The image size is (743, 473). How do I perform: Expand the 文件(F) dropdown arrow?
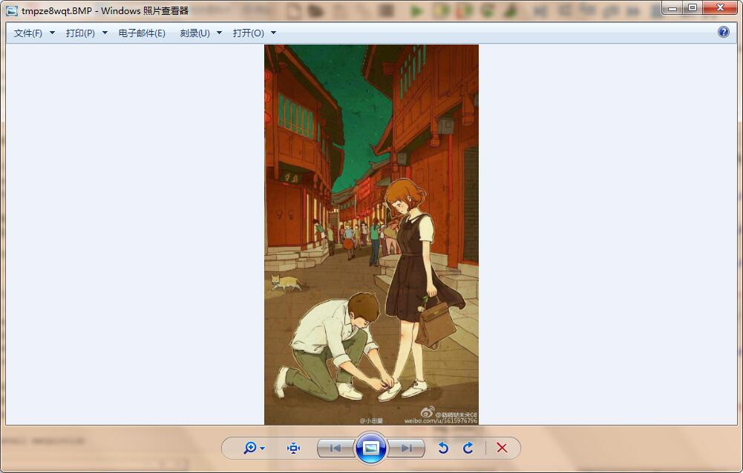tap(52, 33)
